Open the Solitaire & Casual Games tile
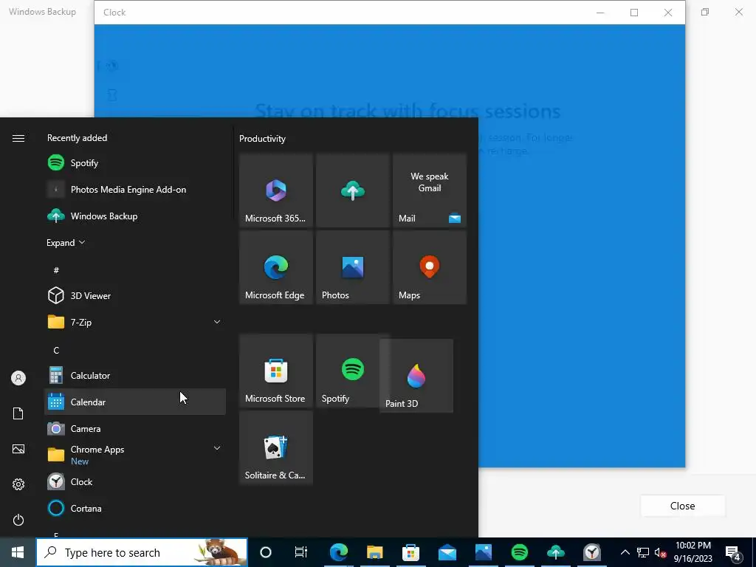This screenshot has height=567, width=756. click(x=276, y=447)
